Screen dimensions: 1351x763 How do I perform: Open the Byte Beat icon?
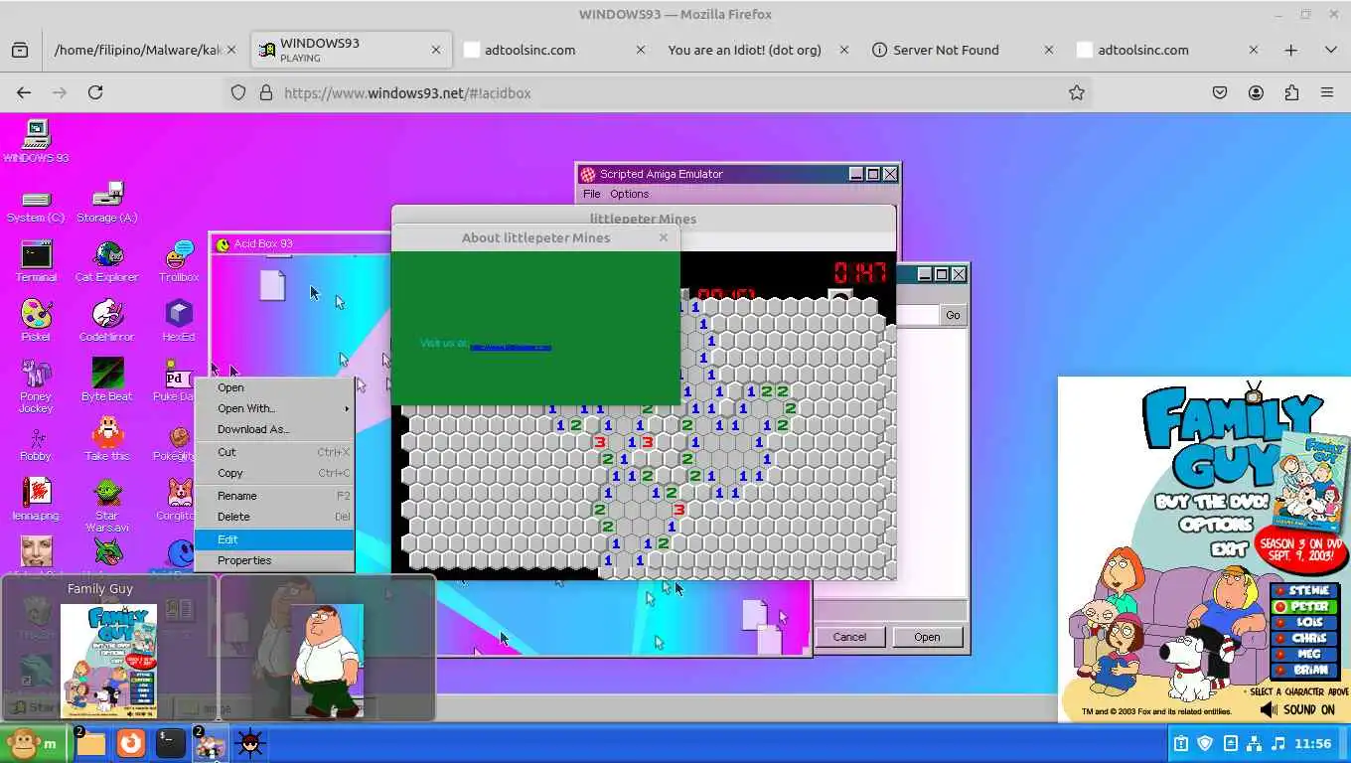tap(107, 381)
